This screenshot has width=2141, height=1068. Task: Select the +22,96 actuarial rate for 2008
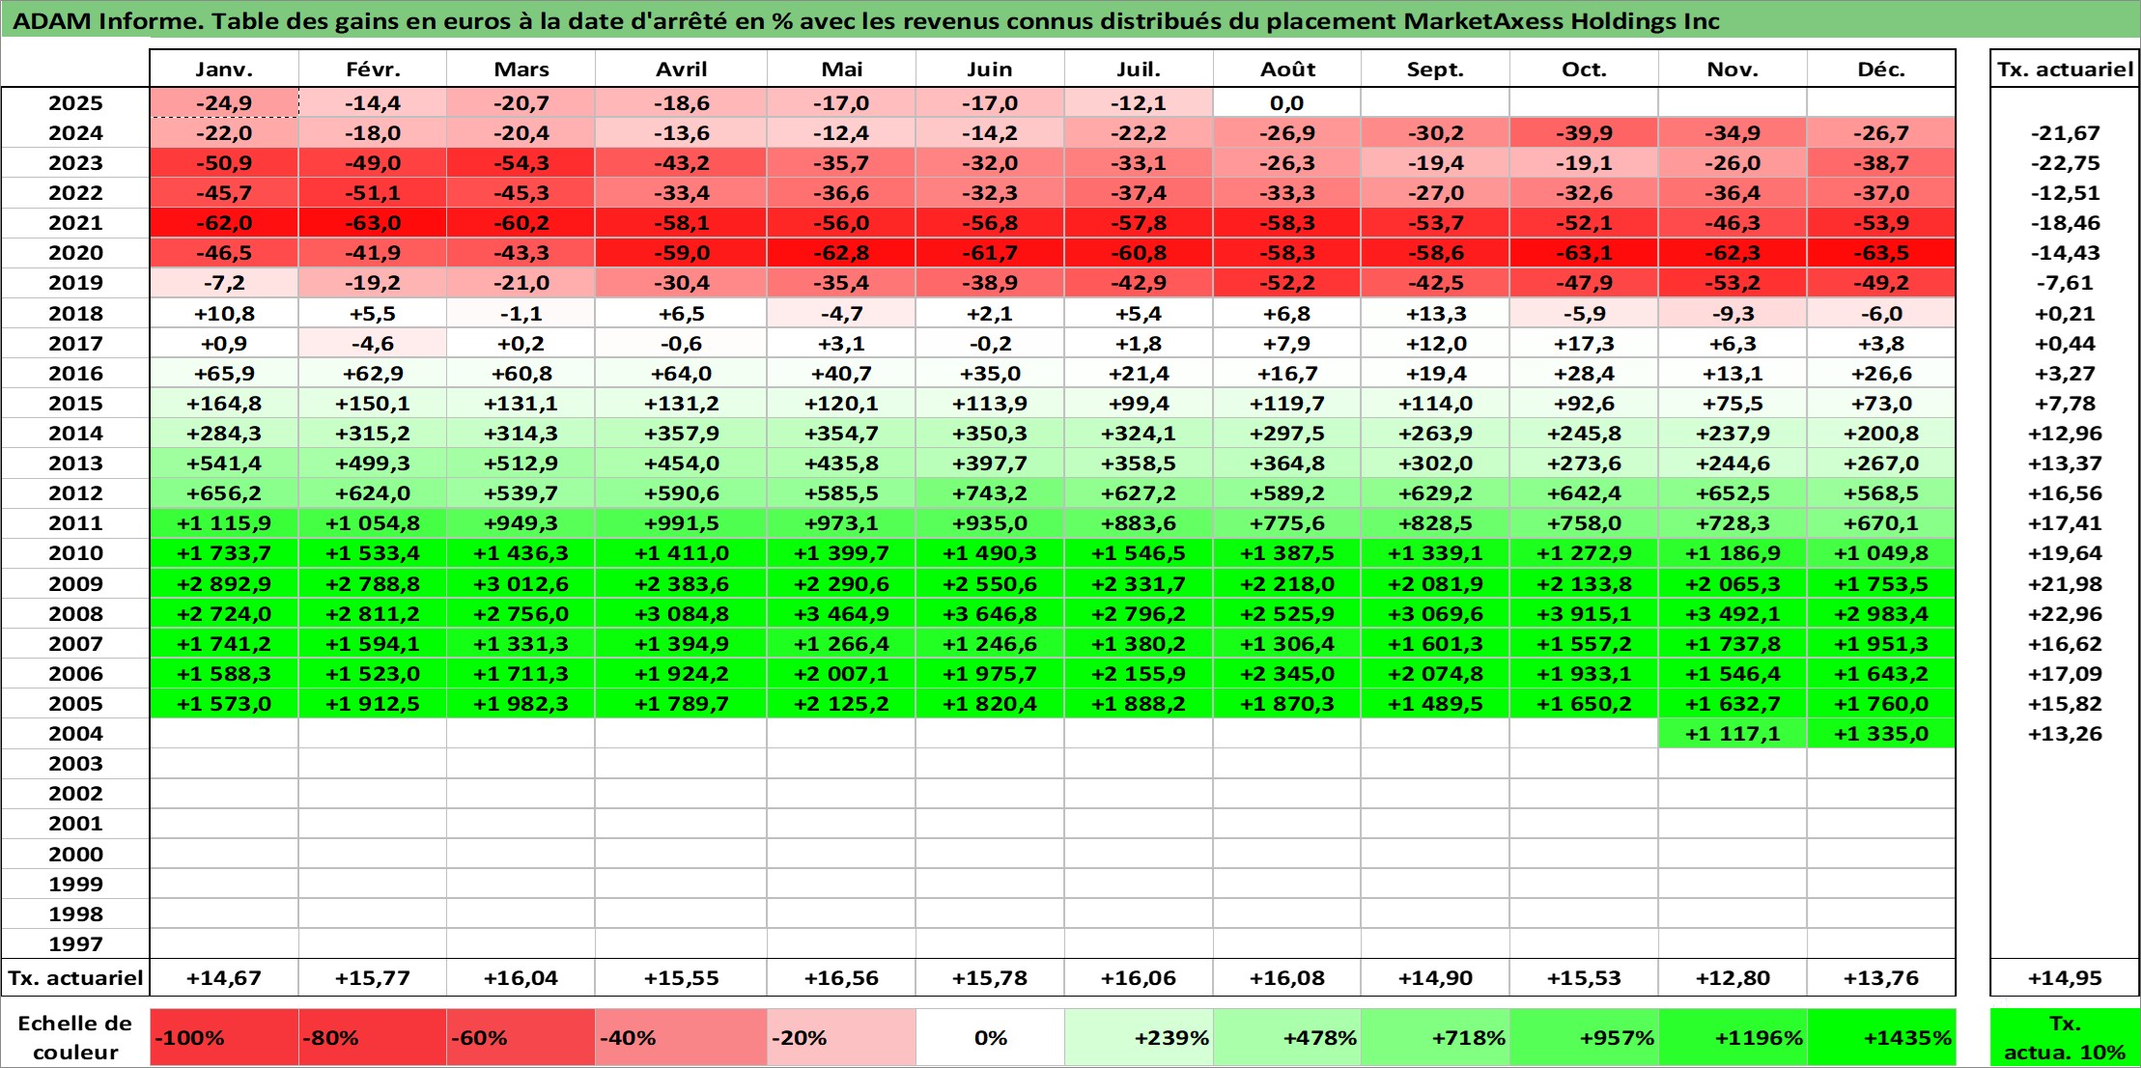pos(2065,613)
